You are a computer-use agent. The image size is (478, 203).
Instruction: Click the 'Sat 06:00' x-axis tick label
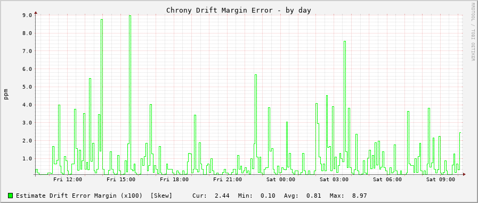(387, 180)
